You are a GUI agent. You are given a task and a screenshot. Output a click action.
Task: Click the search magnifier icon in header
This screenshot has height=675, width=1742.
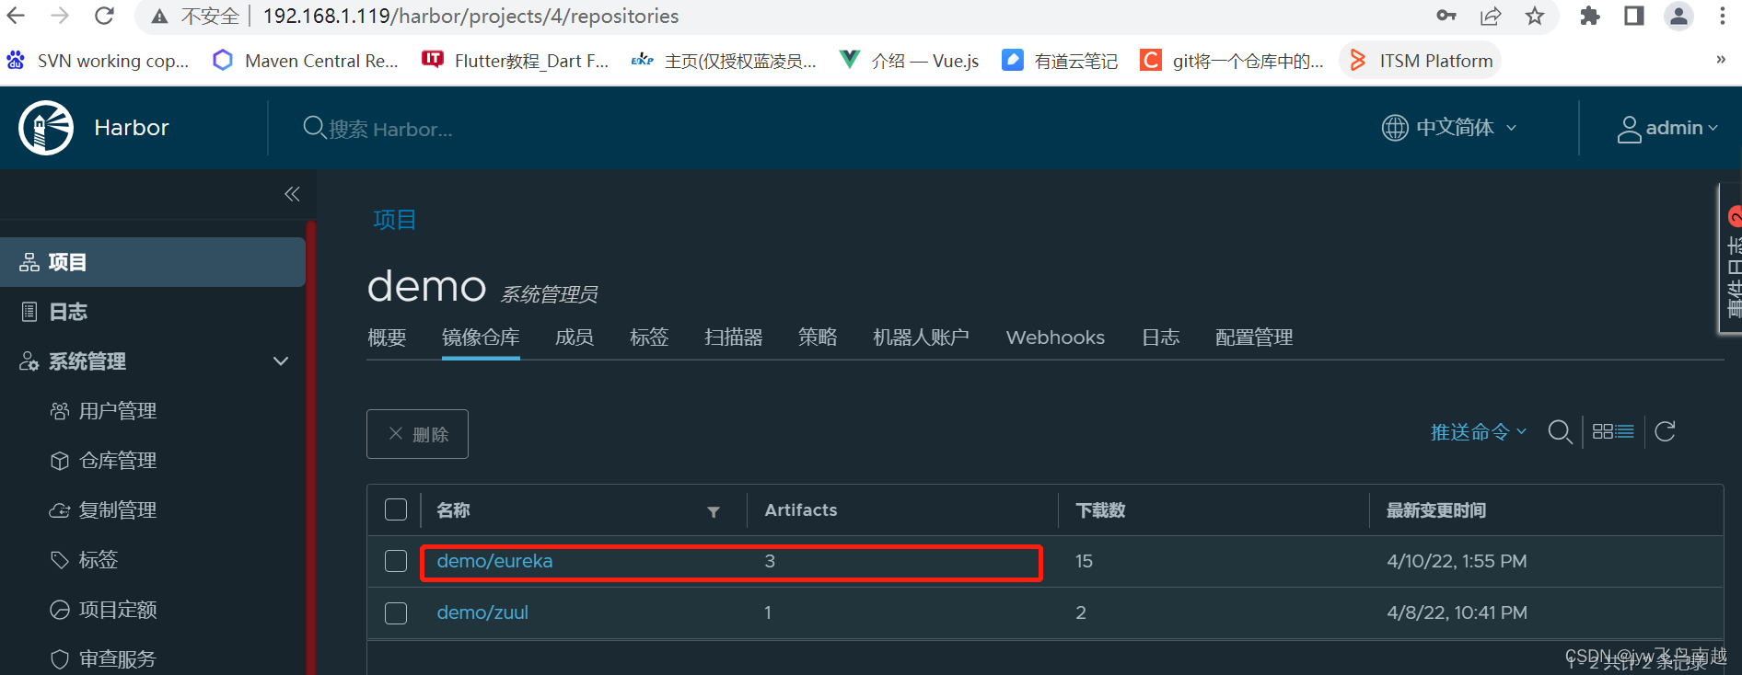(314, 128)
